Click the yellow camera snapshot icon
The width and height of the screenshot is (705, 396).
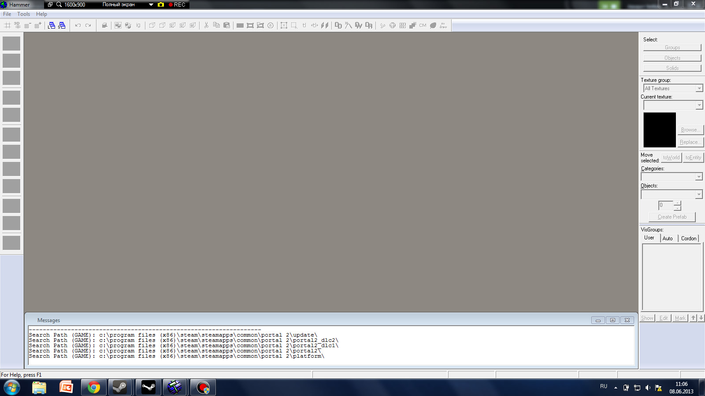tap(161, 5)
